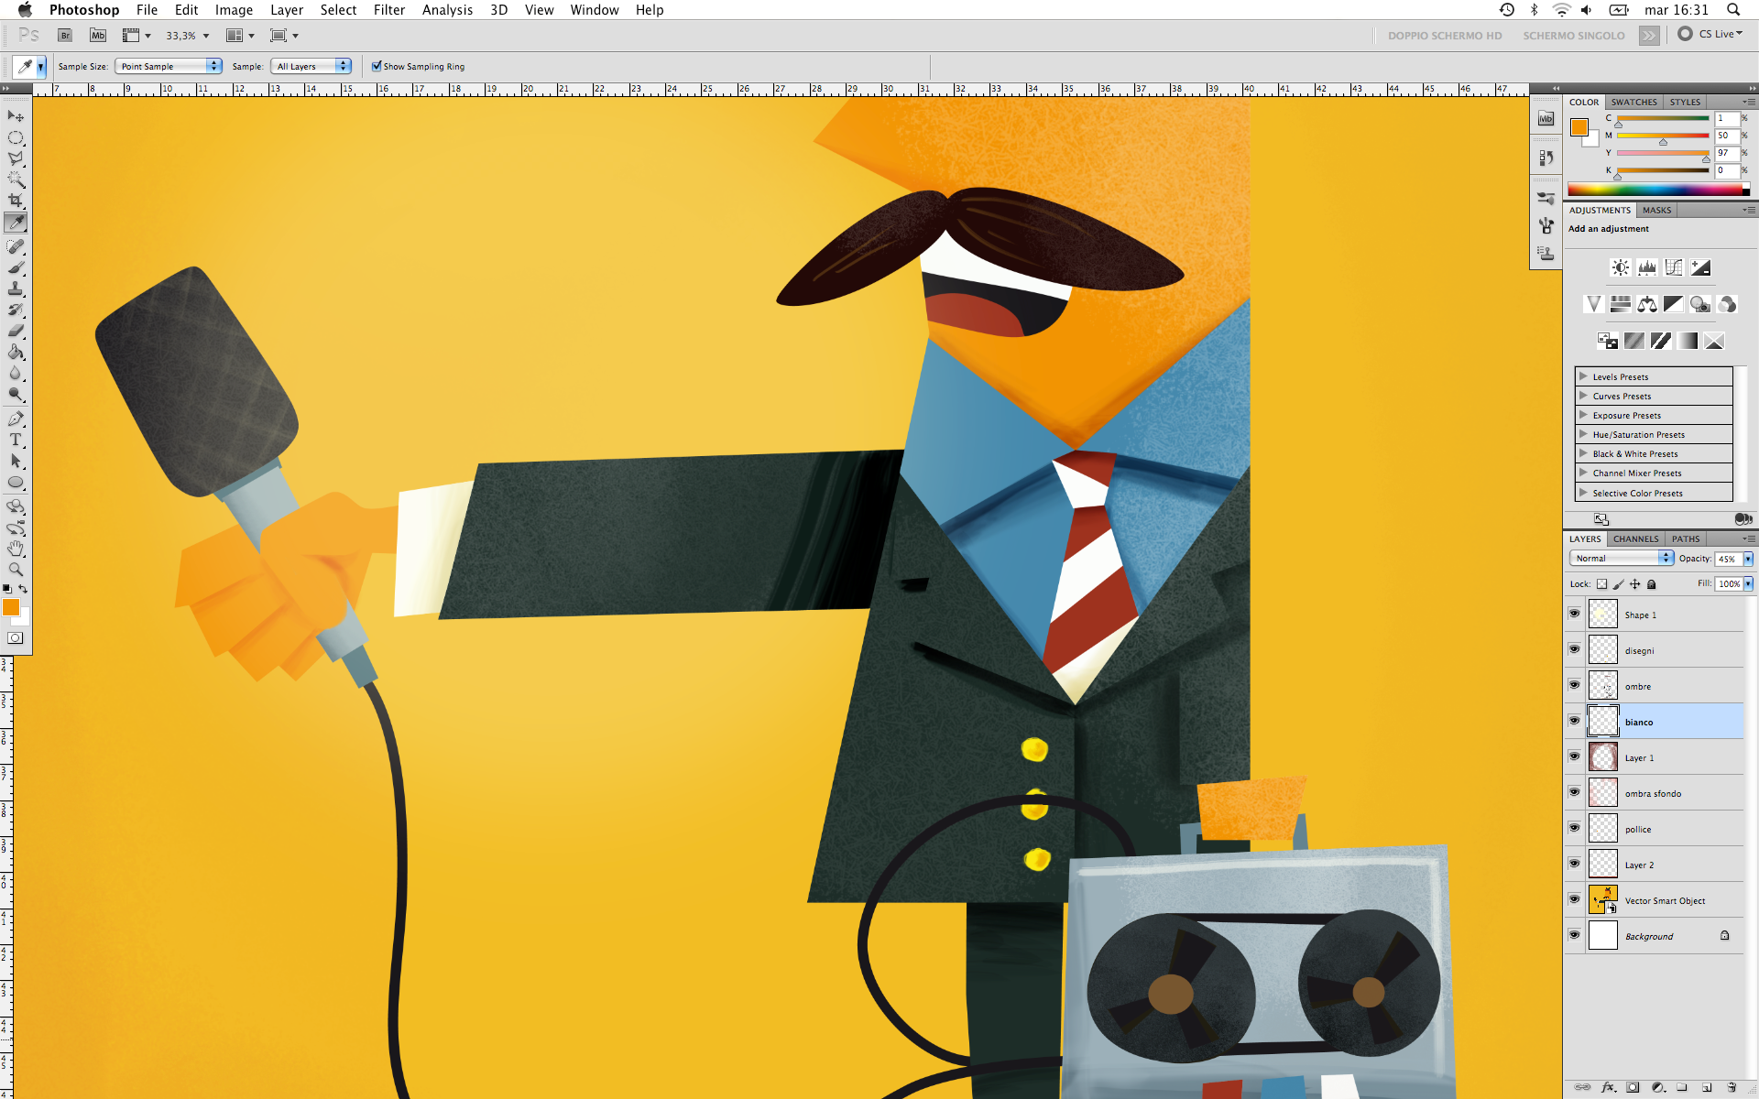Click the Brightness/Contrast adjustment icon

pos(1620,267)
